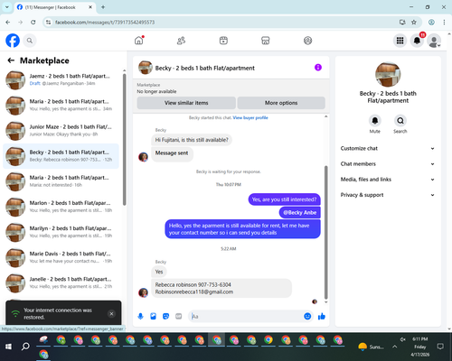Show hidden system tray icons
Screen dimensions: 452x361
click(394, 347)
